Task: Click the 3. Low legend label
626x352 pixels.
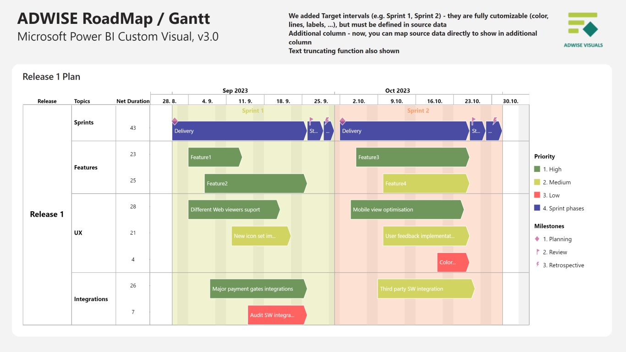Action: point(551,195)
